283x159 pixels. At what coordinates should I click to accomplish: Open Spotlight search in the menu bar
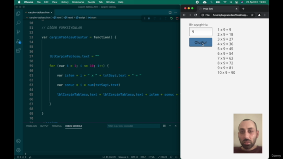click(x=231, y=2)
